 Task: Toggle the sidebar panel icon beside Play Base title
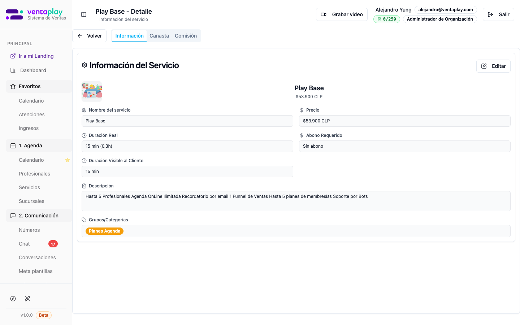[83, 14]
